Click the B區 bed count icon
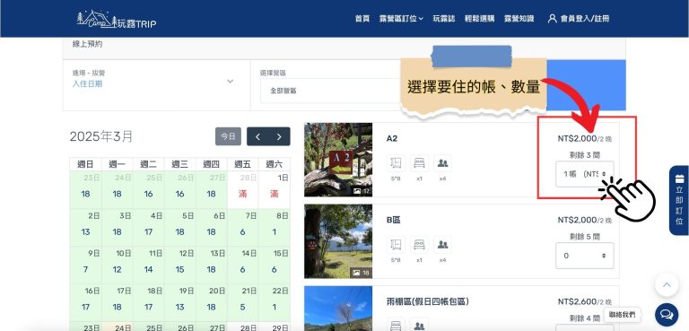 [x=419, y=244]
